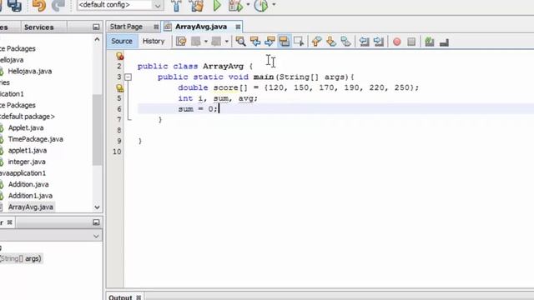Start Macro Recording red circle
The width and height of the screenshot is (534, 300).
[x=397, y=42]
